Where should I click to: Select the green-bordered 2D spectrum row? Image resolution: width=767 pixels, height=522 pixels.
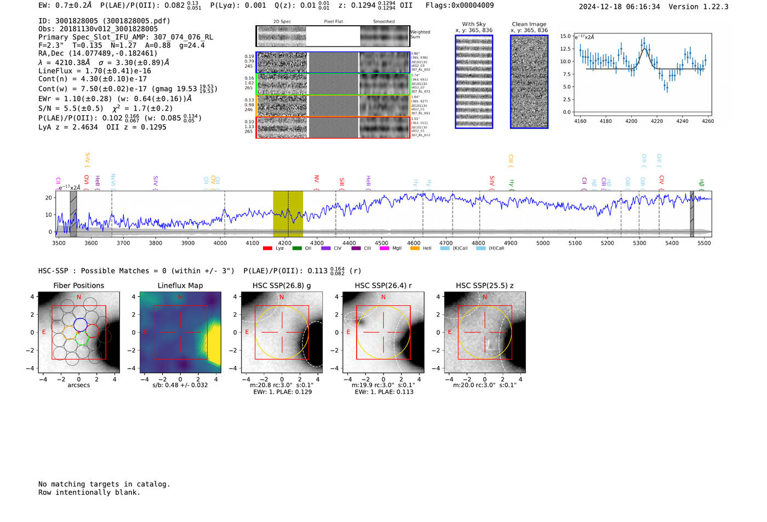(x=333, y=84)
